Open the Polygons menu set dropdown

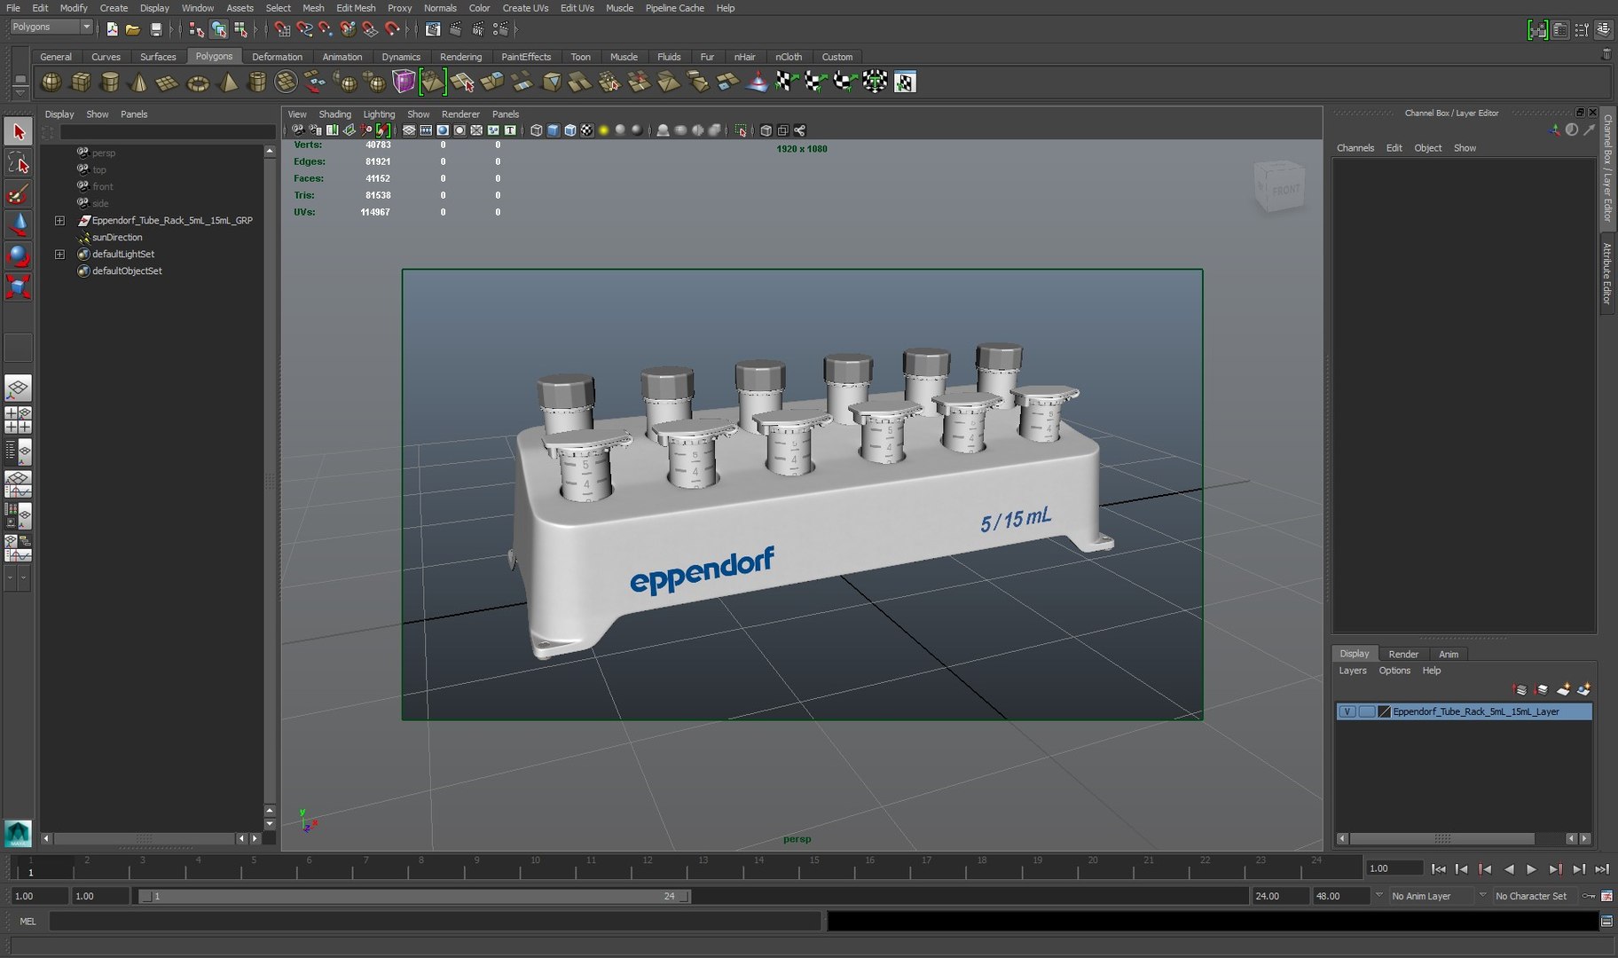tap(51, 27)
